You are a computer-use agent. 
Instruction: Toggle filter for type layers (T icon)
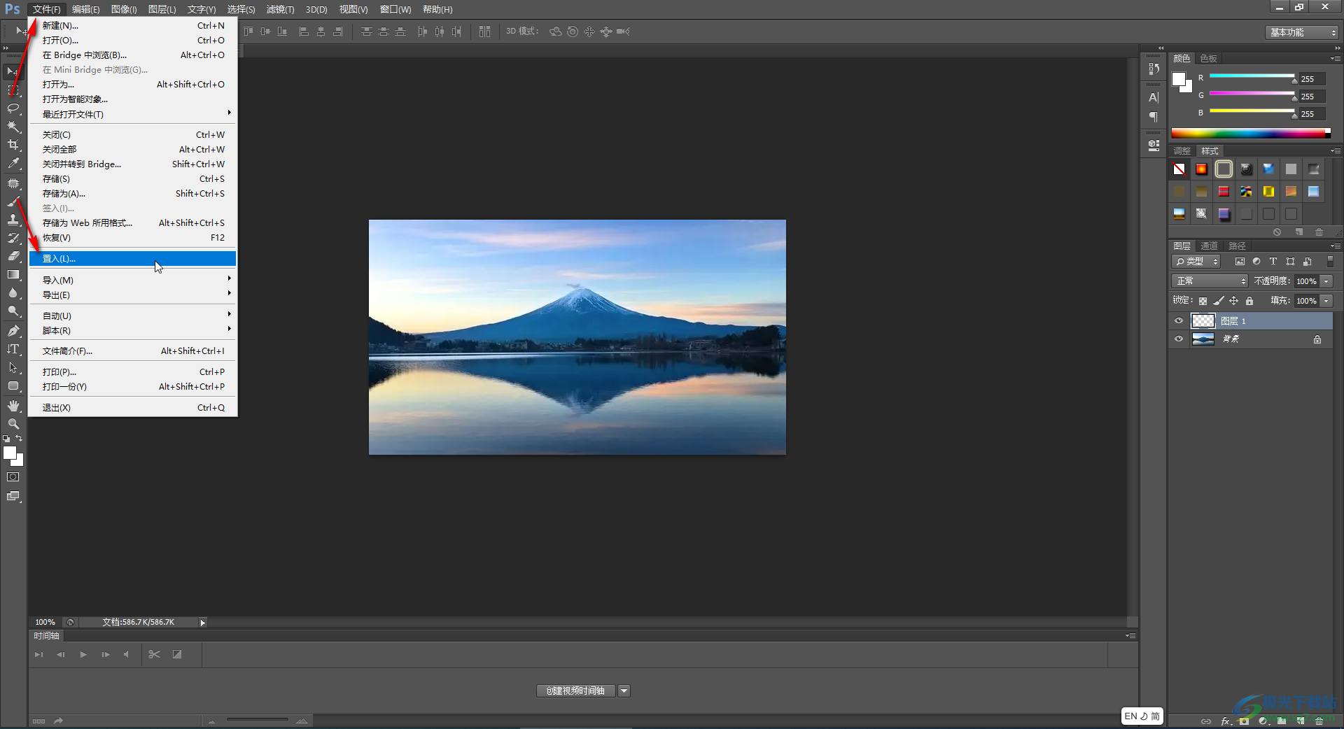click(x=1273, y=261)
